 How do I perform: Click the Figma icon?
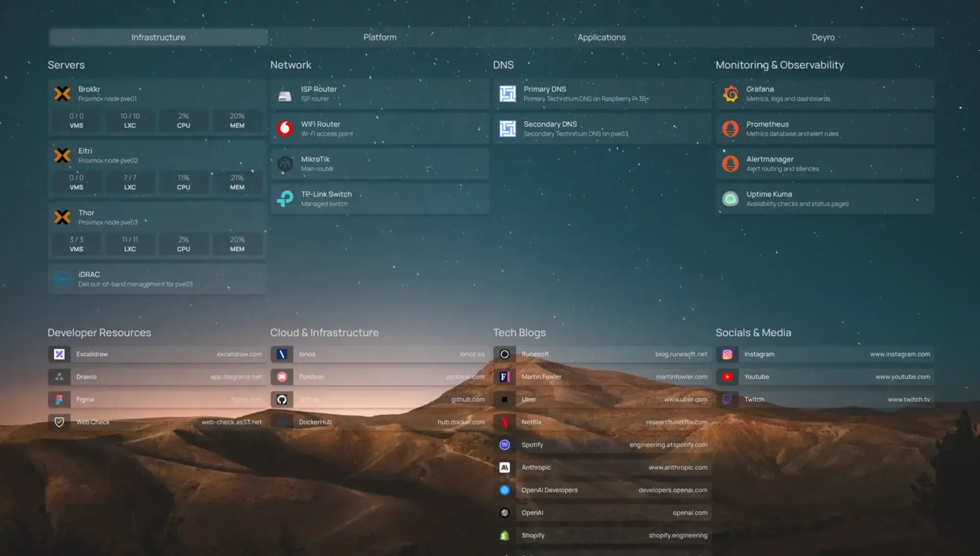click(x=59, y=399)
